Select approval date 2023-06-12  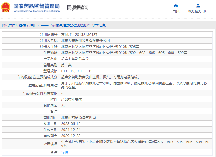click(71, 124)
